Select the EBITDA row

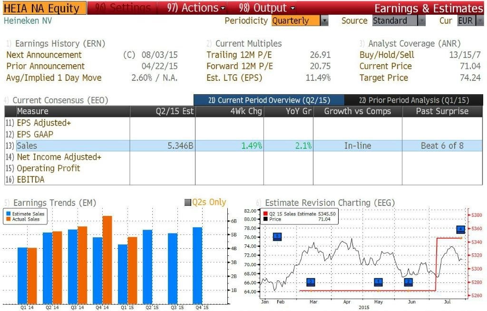243,180
